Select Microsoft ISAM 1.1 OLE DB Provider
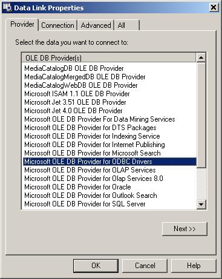The image size is (222, 279). click(x=109, y=94)
